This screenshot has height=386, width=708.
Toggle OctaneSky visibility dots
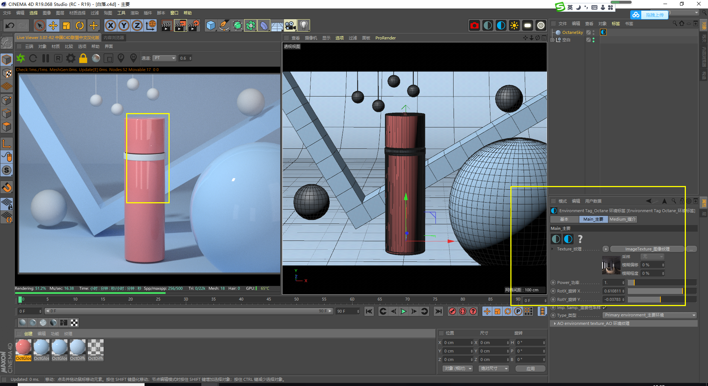click(593, 32)
